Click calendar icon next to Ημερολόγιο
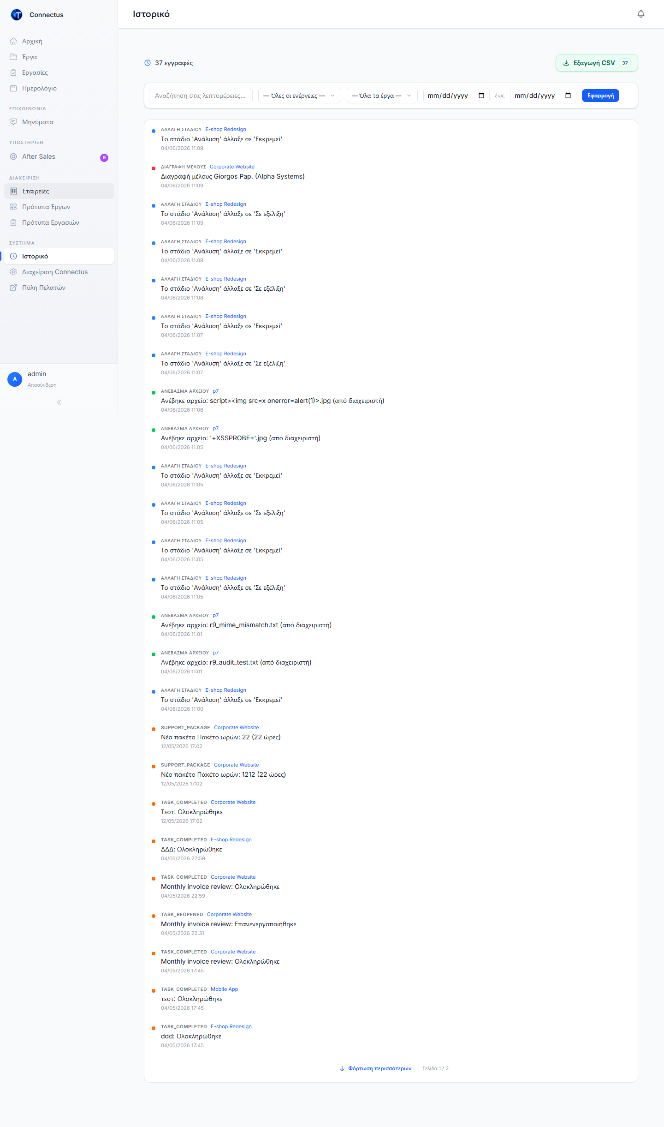This screenshot has width=664, height=1127. [13, 88]
